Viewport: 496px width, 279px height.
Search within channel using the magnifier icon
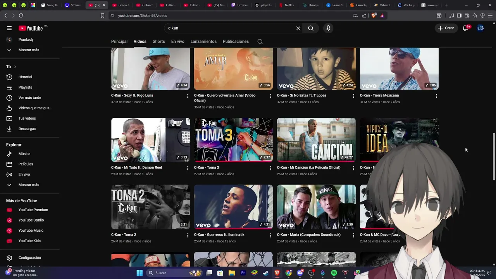coord(260,41)
